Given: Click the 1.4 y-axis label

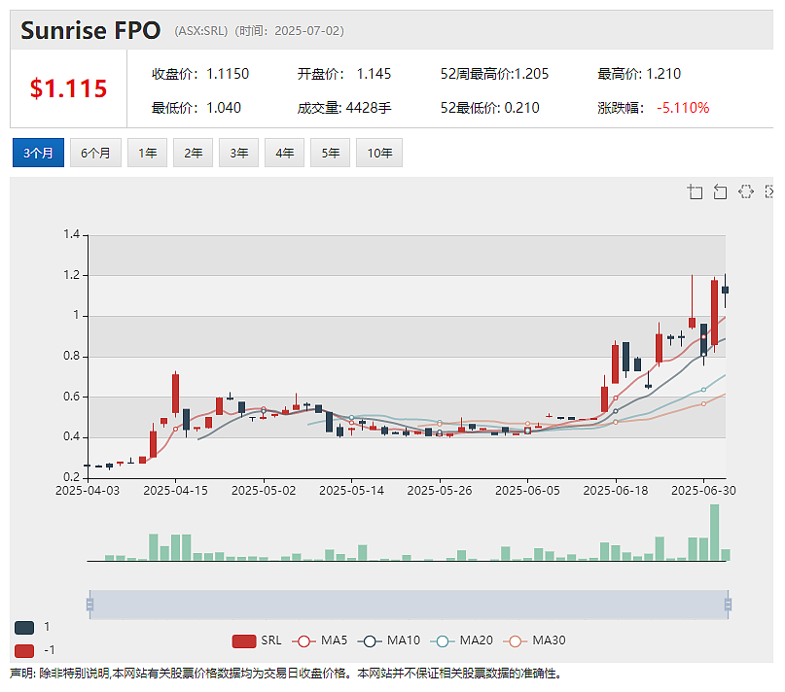Looking at the screenshot, I should pyautogui.click(x=72, y=234).
